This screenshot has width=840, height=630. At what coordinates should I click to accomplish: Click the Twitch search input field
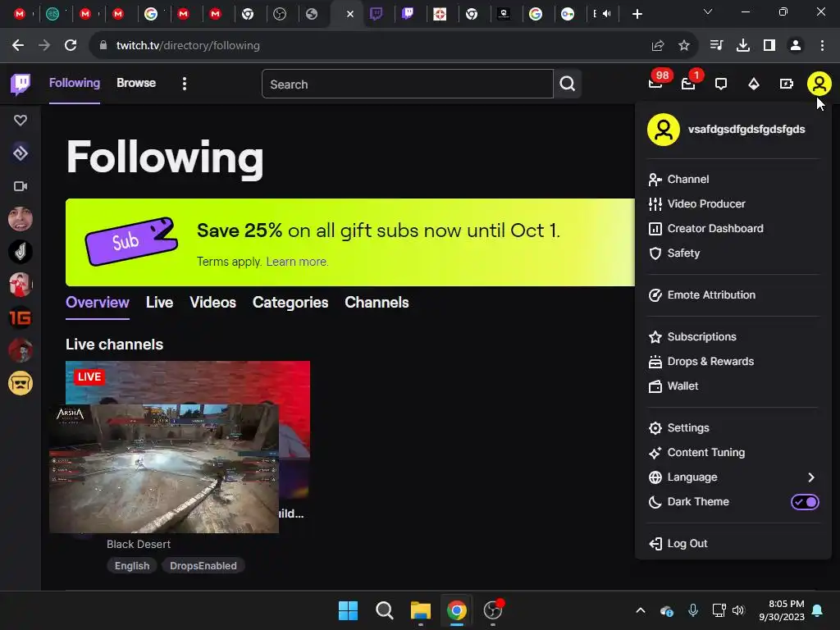point(407,84)
